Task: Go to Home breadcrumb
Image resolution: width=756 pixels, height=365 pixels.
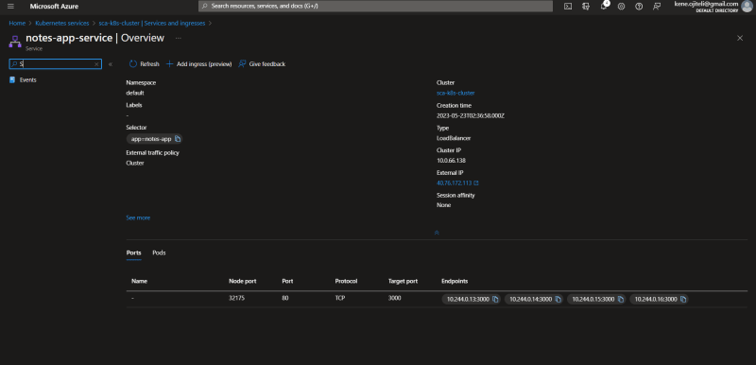Action: (x=17, y=23)
